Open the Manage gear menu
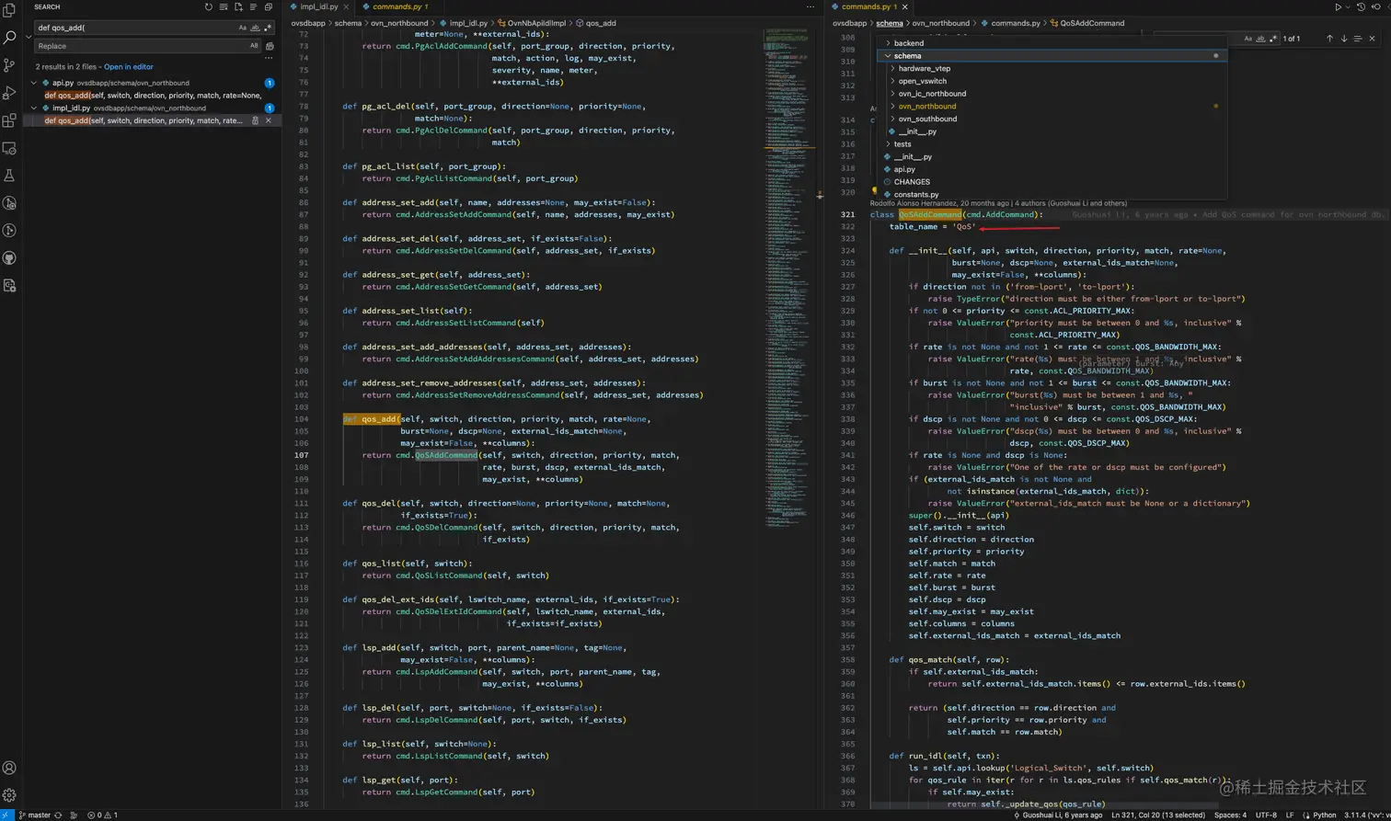The width and height of the screenshot is (1391, 821). (x=10, y=795)
